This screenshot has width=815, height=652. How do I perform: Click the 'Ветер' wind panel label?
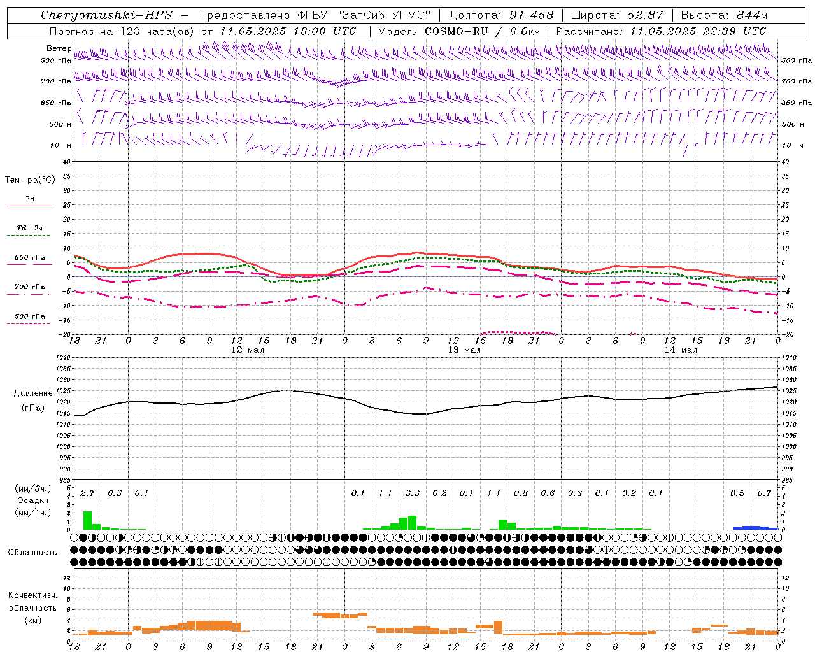click(59, 48)
